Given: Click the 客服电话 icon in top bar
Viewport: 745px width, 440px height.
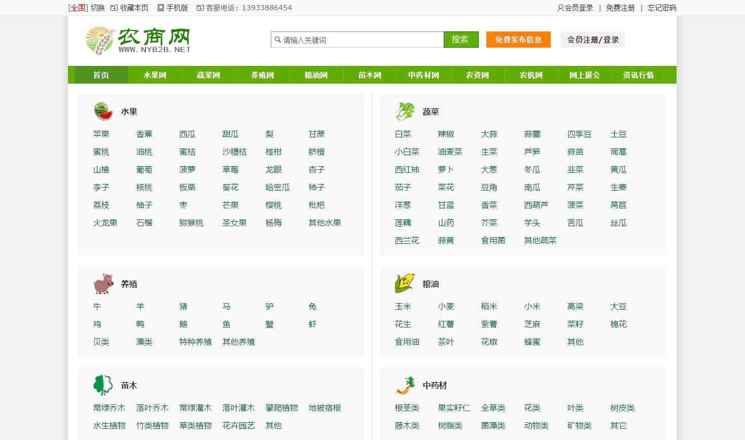Looking at the screenshot, I should 200,8.
